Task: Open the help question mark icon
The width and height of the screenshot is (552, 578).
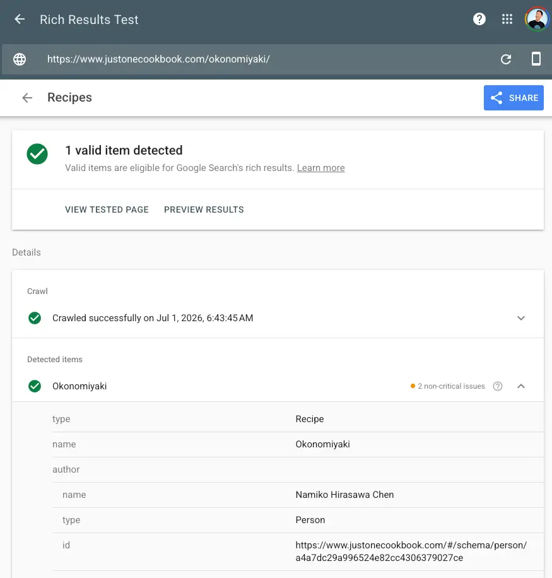Action: pyautogui.click(x=479, y=19)
